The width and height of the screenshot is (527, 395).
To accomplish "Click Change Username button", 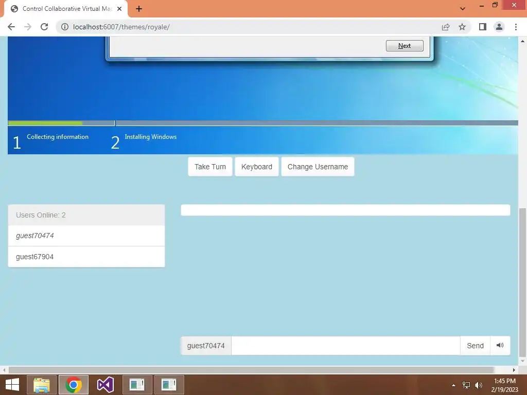I will tap(318, 167).
